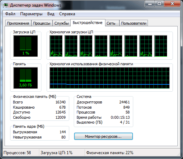Switch to the Процессы tab
The width and height of the screenshot is (183, 159).
42,23
